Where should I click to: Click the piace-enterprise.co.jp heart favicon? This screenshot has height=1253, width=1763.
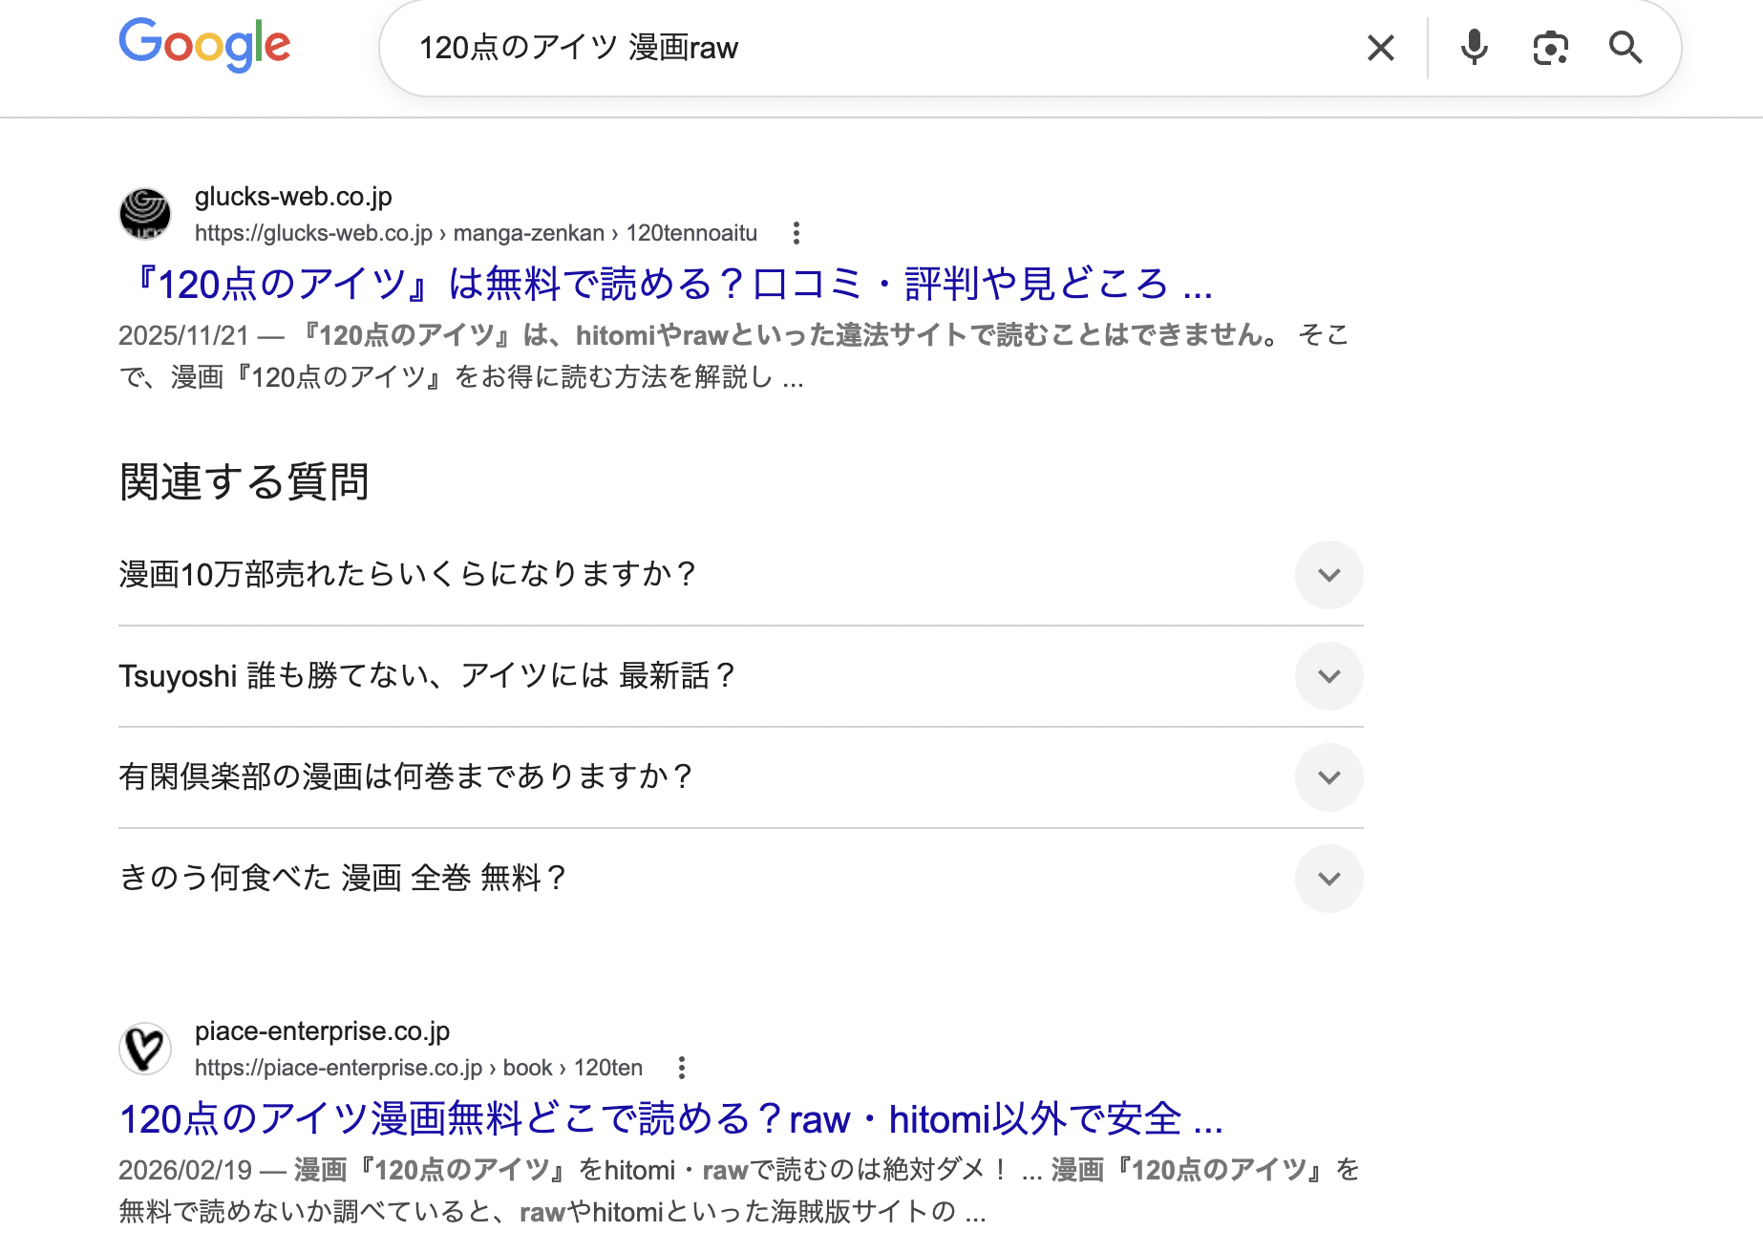click(x=145, y=1049)
